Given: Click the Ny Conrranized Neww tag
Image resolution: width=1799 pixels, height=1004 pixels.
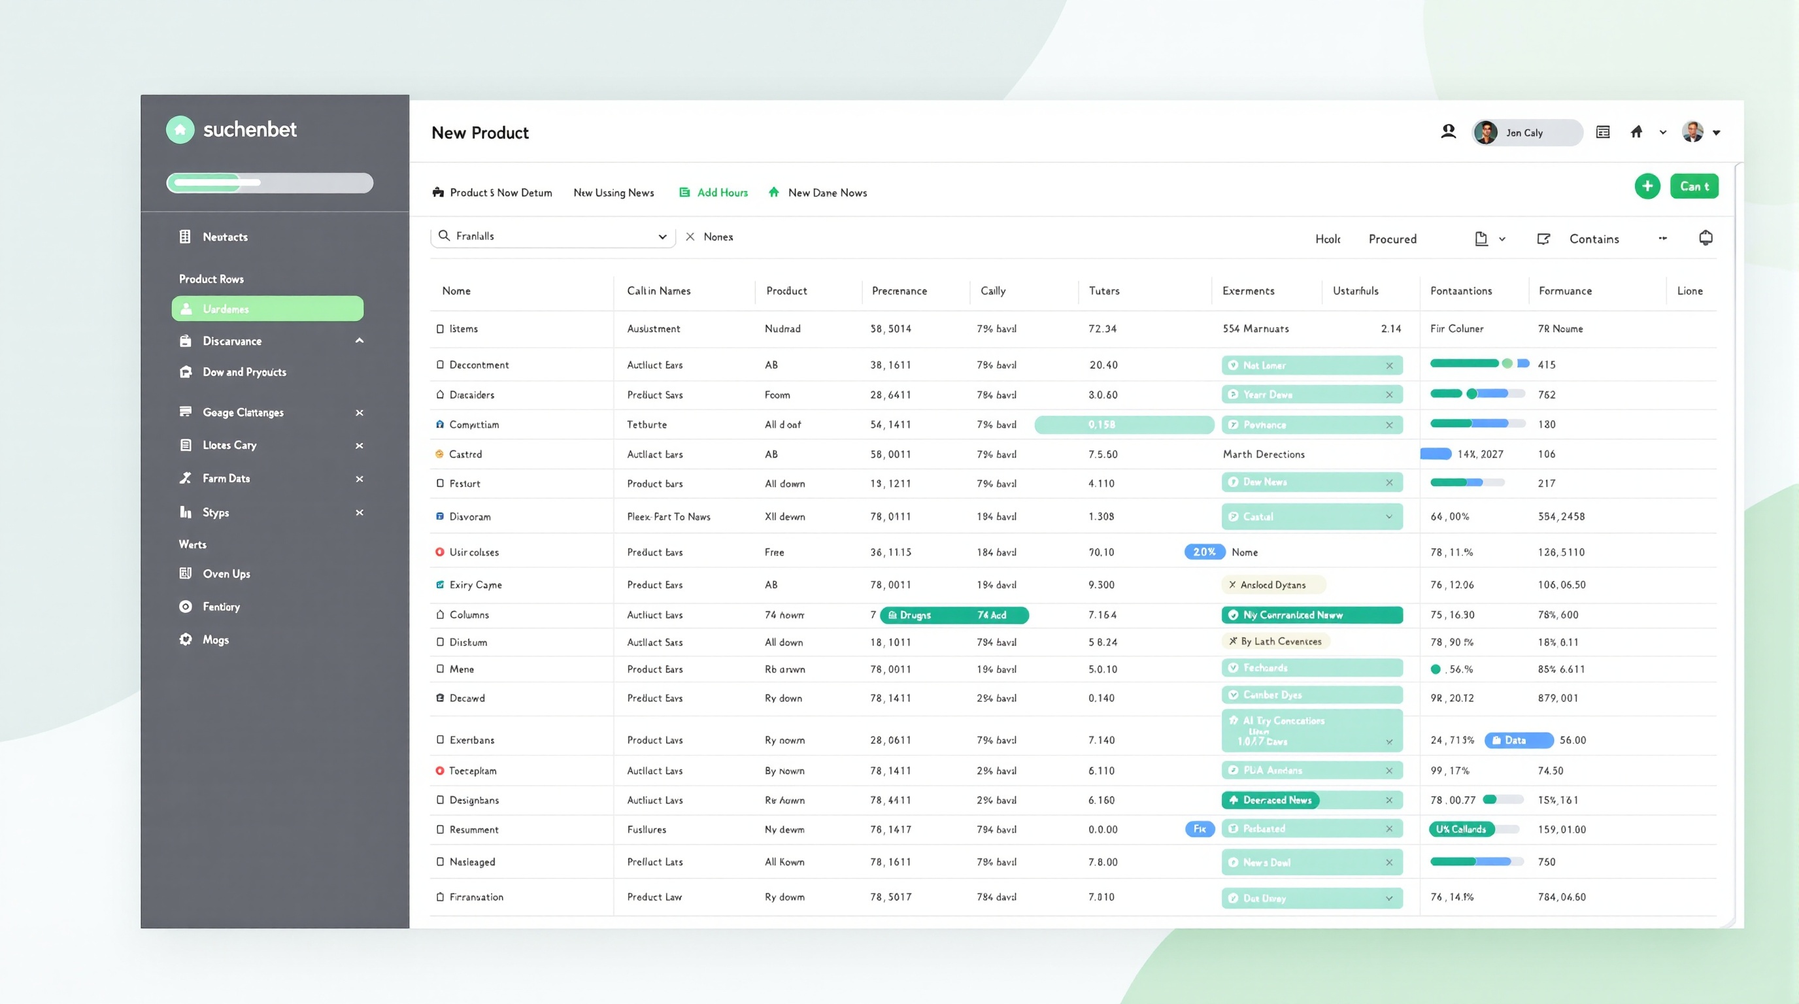Looking at the screenshot, I should (x=1312, y=615).
